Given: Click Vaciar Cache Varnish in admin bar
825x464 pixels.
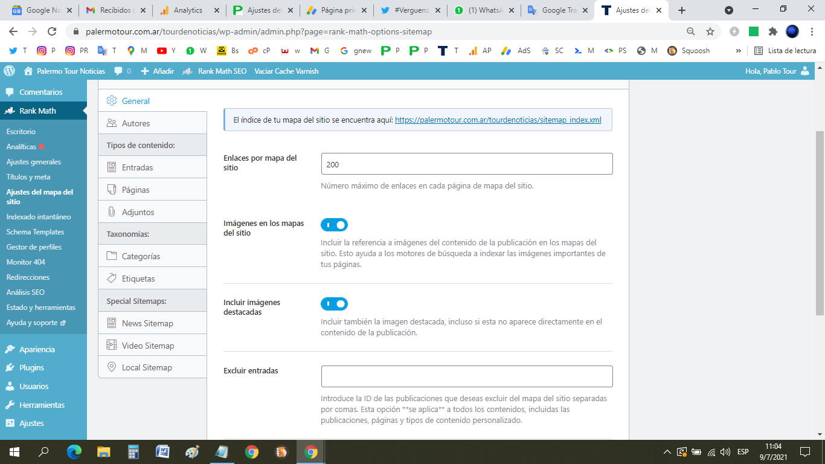Looking at the screenshot, I should [286, 71].
